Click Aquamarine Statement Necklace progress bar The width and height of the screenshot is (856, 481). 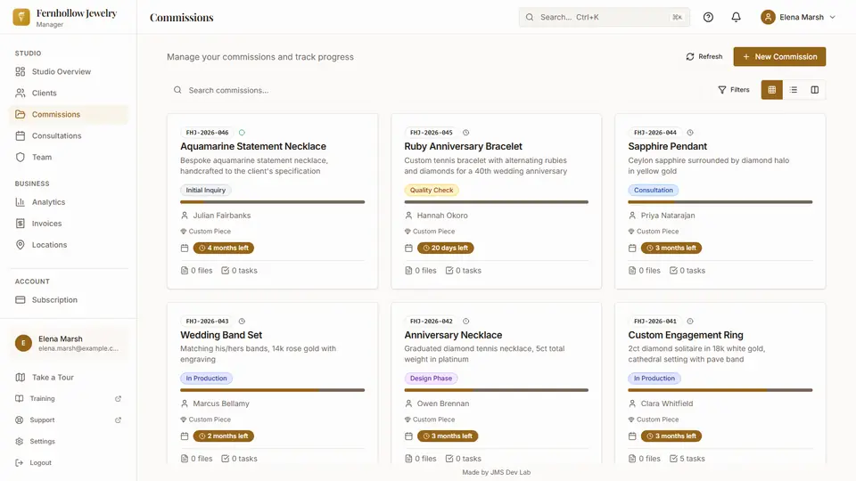[273, 202]
